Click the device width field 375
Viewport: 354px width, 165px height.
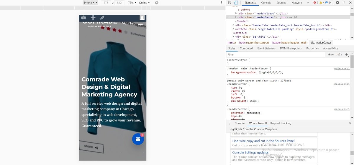106,3
